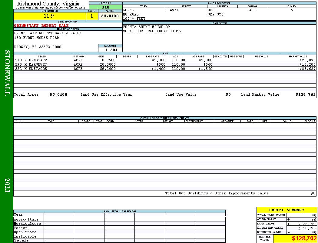Image resolution: width=318 pixels, height=243 pixels.
Task: Select adjusted rate $660
Action: [x=208, y=65]
